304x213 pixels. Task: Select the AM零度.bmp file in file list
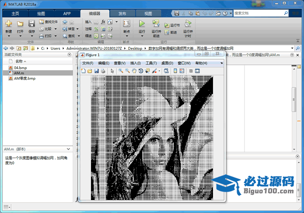pos(24,78)
